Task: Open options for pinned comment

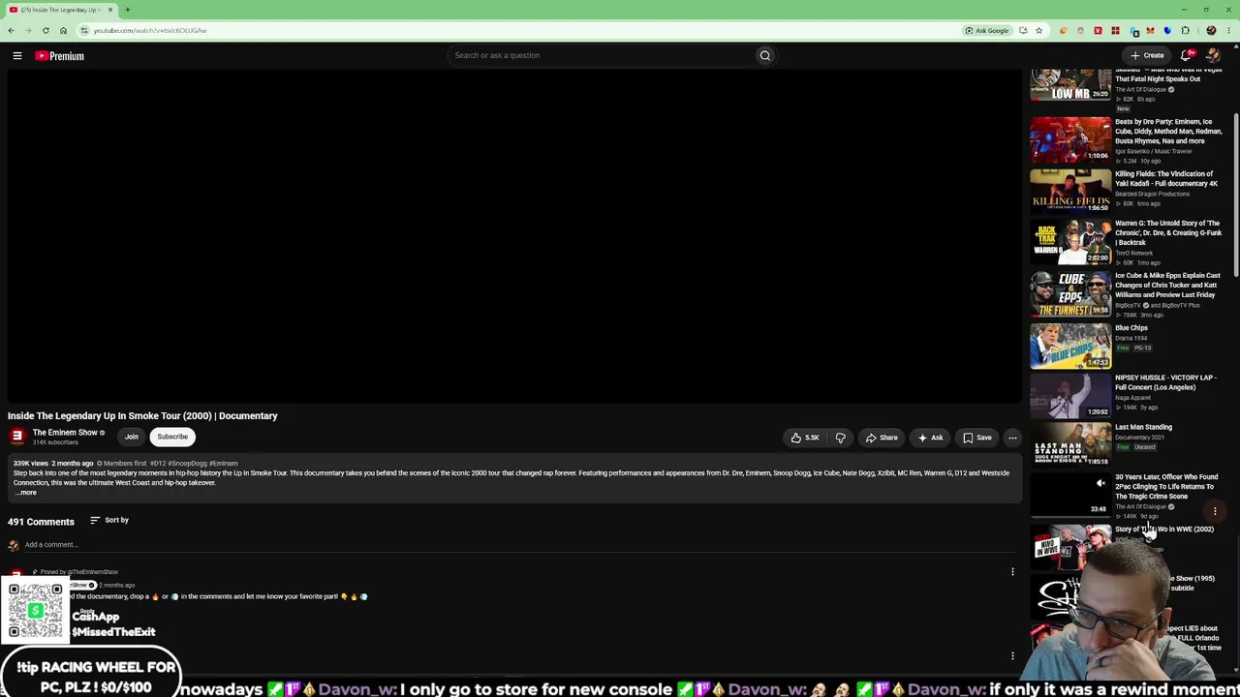Action: point(1012,571)
